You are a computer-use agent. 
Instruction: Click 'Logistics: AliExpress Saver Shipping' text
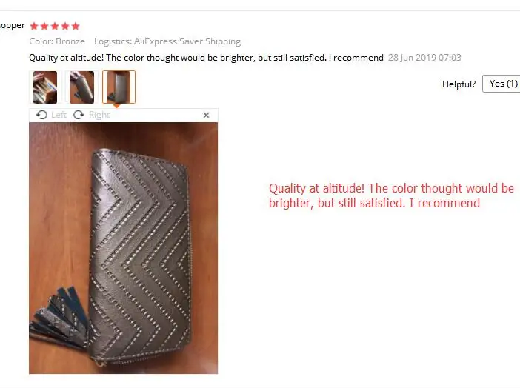167,41
